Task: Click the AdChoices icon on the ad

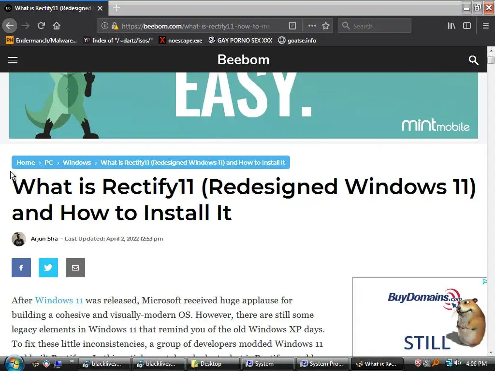Action: 484,282
